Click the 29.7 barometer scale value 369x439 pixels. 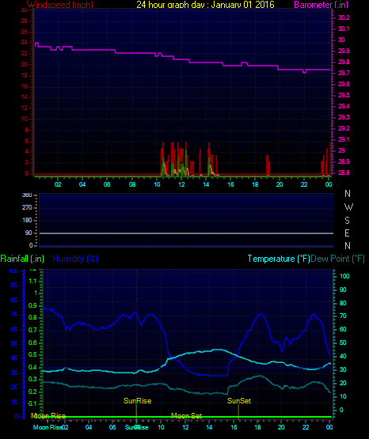pos(344,73)
